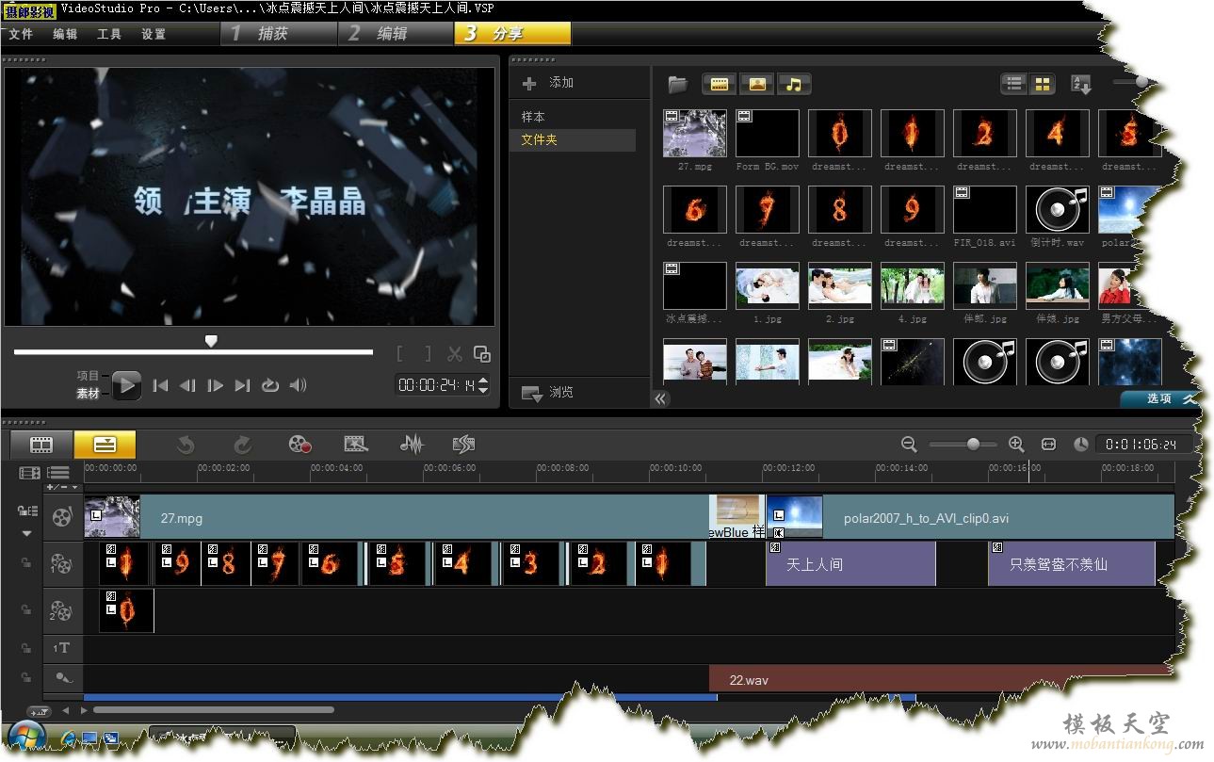Image resolution: width=1214 pixels, height=762 pixels.
Task: Toggle video filter in library
Action: [720, 84]
